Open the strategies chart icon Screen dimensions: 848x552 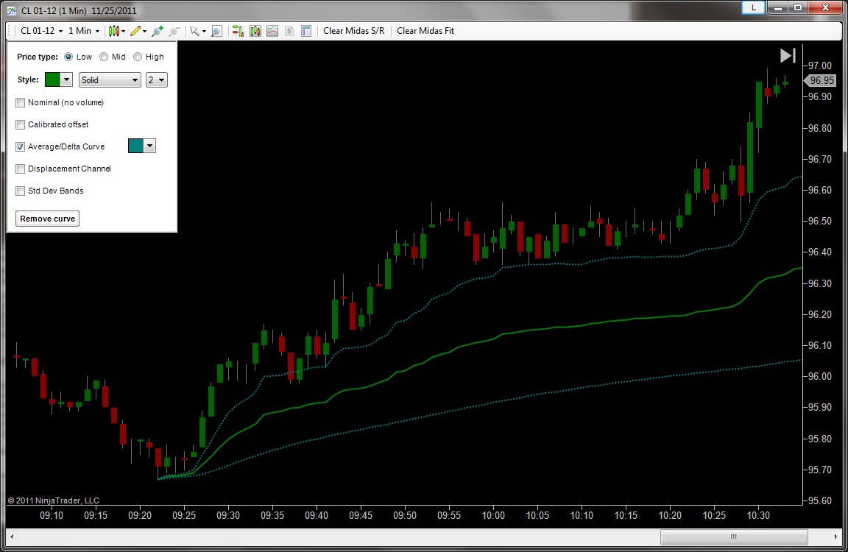tap(272, 31)
